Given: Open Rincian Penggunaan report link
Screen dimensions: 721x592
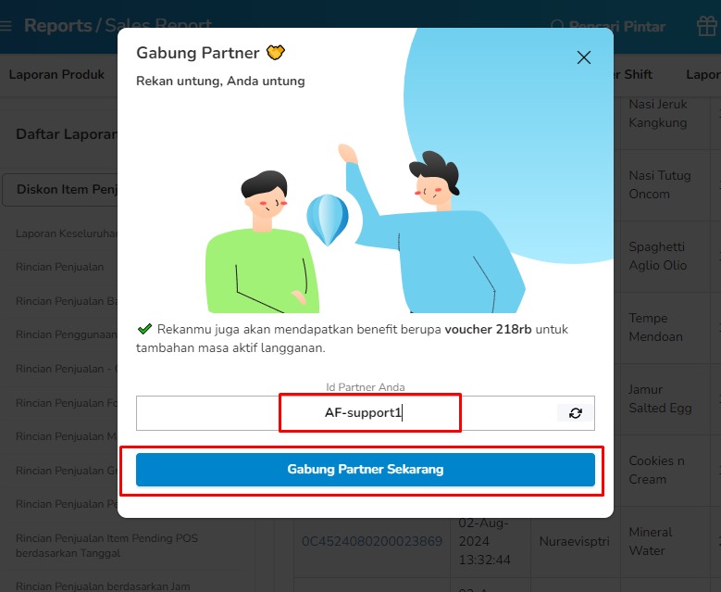Looking at the screenshot, I should pyautogui.click(x=67, y=334).
